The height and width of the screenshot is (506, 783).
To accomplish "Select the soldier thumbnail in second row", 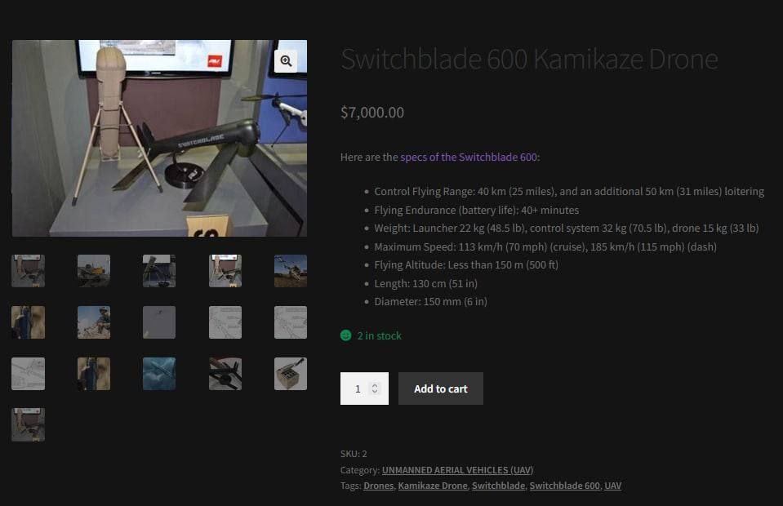I will pos(94,322).
